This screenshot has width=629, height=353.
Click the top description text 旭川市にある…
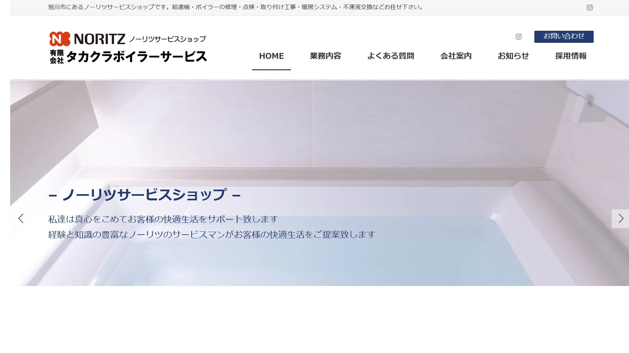[236, 7]
